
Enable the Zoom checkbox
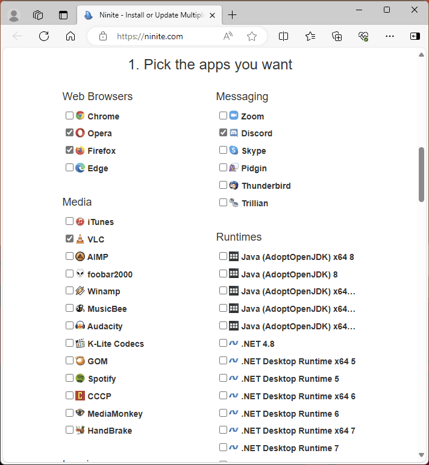pyautogui.click(x=224, y=115)
